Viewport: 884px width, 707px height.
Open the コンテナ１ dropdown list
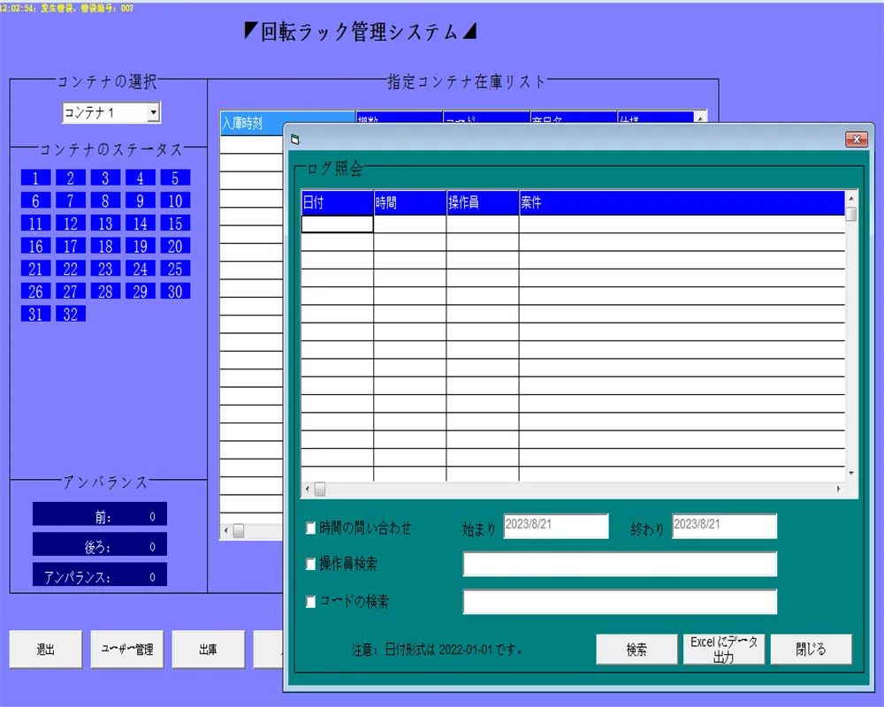pos(153,113)
